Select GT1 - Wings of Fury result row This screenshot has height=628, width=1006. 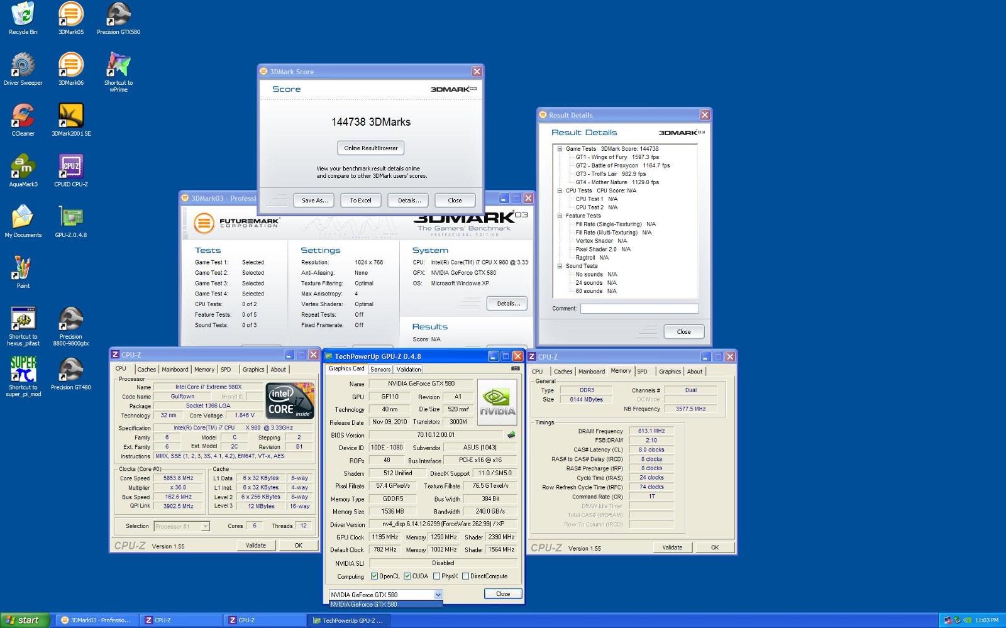[x=617, y=157]
